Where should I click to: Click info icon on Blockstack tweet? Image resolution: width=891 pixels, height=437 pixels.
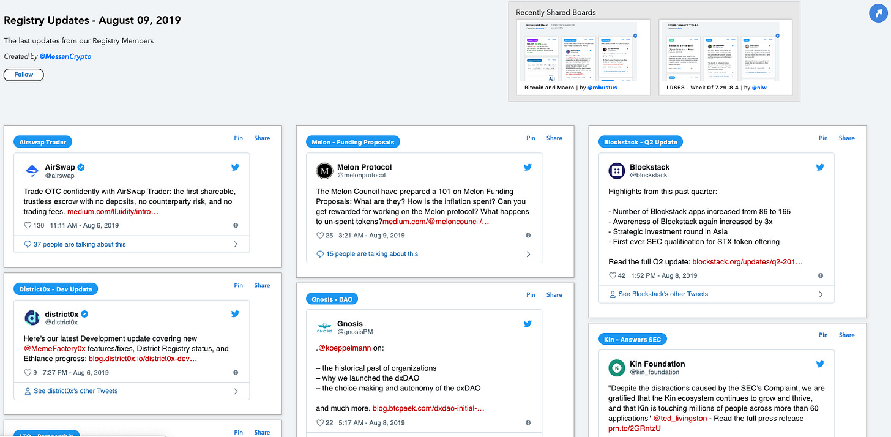(x=821, y=276)
